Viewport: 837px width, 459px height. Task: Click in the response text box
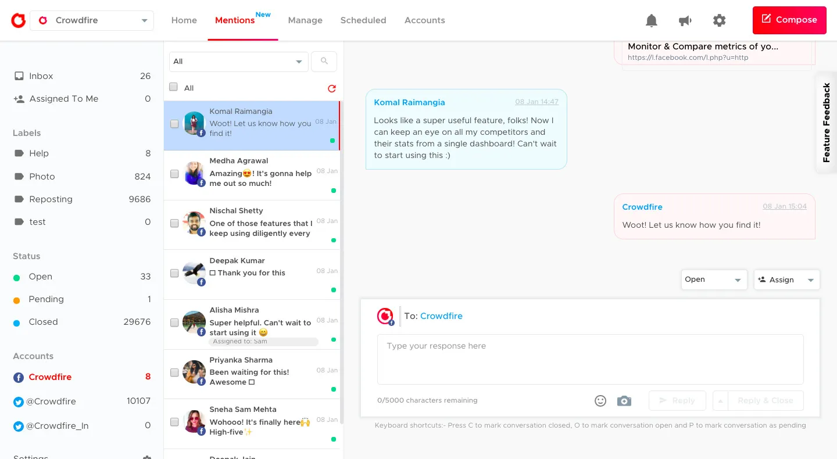(x=591, y=359)
